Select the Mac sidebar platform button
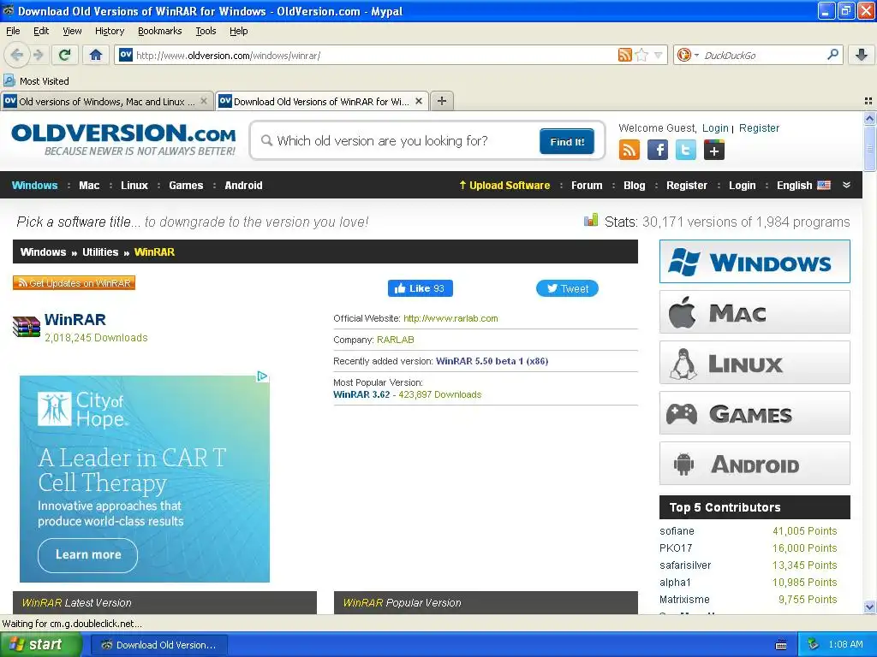This screenshot has width=877, height=657. (755, 312)
